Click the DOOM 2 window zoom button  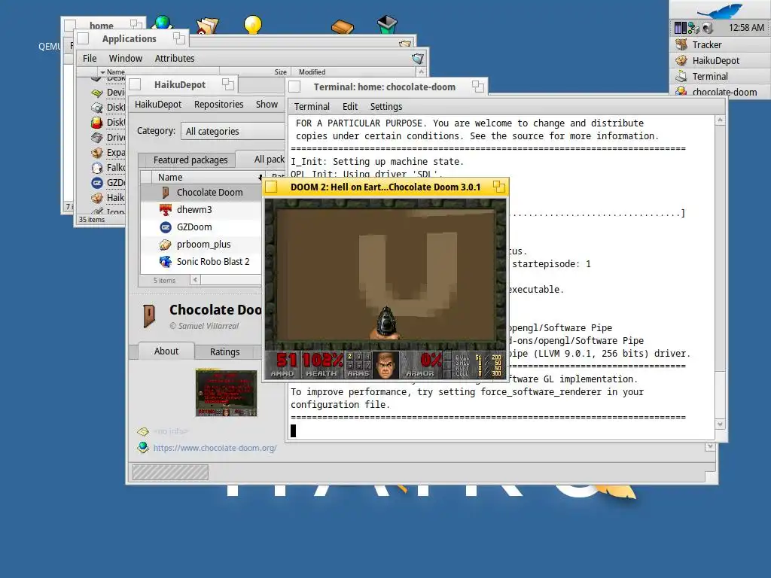click(499, 187)
